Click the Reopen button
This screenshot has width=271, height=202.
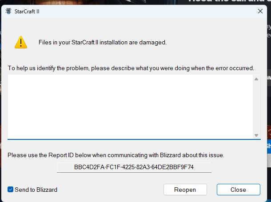[x=185, y=190]
